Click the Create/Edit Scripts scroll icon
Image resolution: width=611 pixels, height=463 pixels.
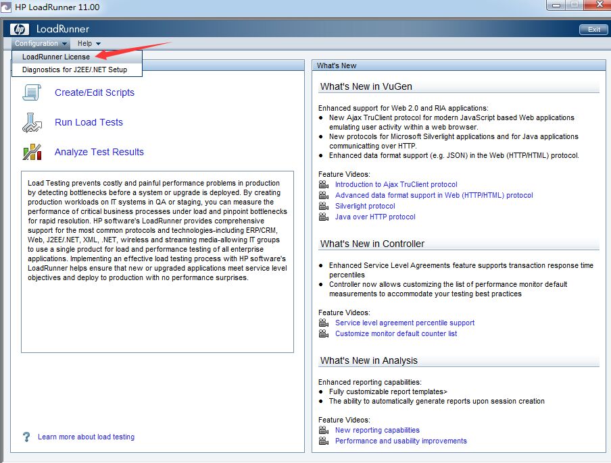pos(32,92)
